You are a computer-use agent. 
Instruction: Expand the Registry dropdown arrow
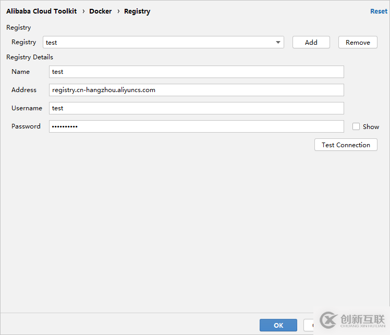(278, 43)
